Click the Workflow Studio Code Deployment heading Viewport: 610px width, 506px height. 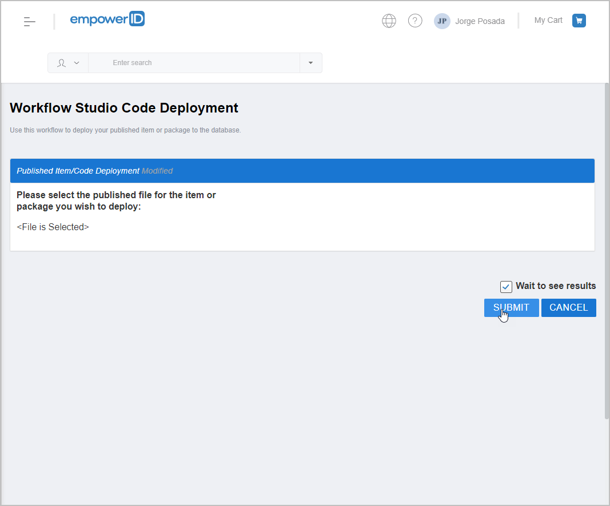click(x=124, y=108)
